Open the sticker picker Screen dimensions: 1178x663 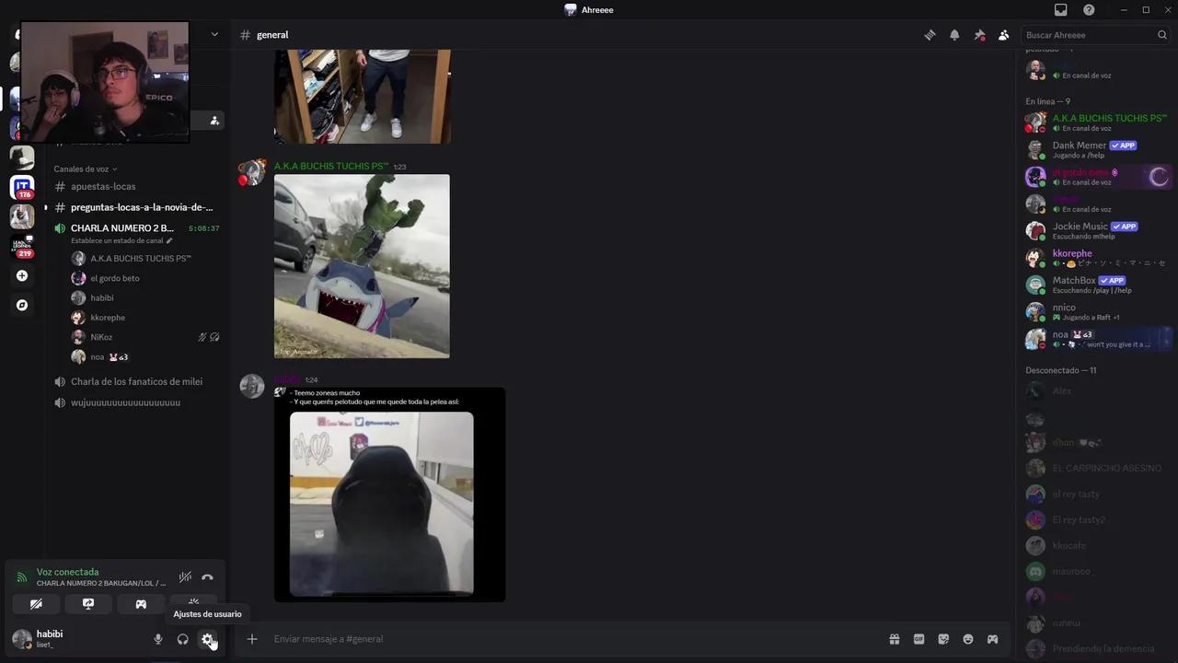[943, 639]
